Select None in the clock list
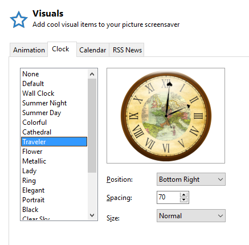This screenshot has height=245, width=249. click(31, 74)
